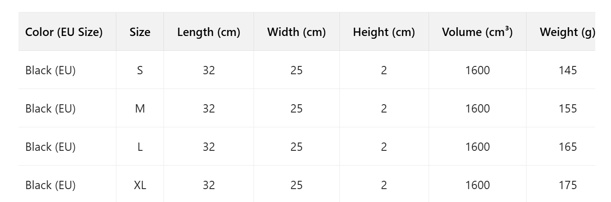Click the Color (EU Size) column header
611x202 pixels.
(64, 32)
